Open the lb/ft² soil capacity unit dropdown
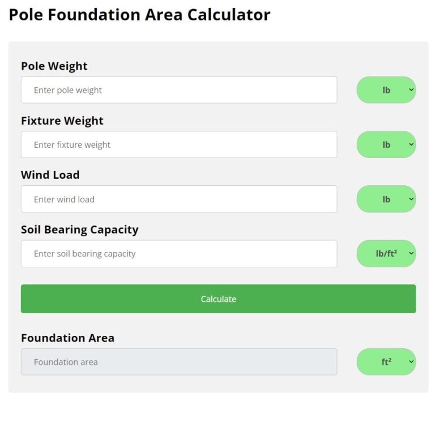 pyautogui.click(x=386, y=254)
